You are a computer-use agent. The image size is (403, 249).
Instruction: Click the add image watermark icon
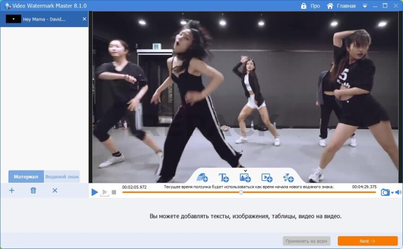click(x=245, y=177)
